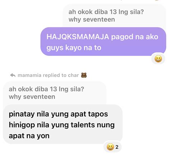Click 'why seventeen' in the upper quoted reply
This screenshot has height=154, width=170.
[92, 20]
